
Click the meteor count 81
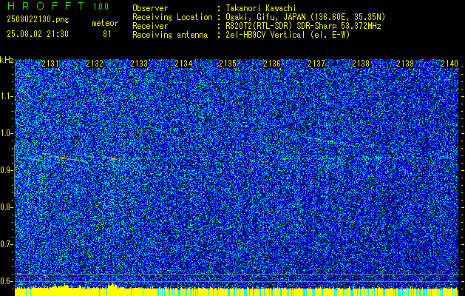[x=106, y=34]
